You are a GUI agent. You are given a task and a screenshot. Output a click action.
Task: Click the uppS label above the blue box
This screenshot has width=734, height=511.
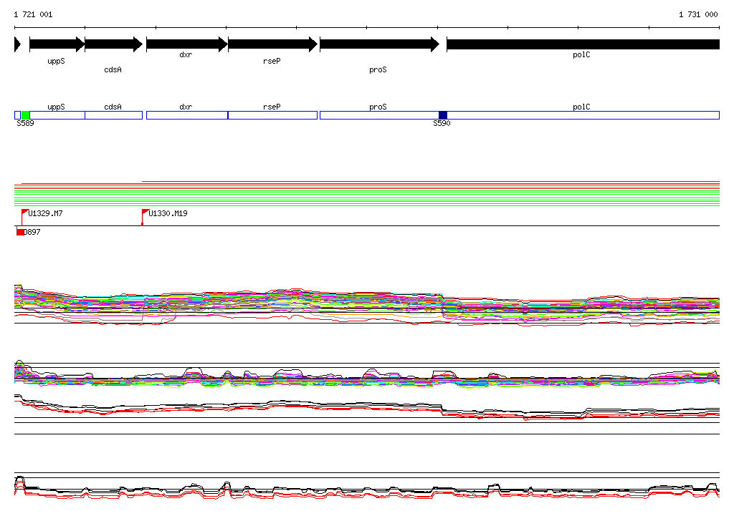point(56,107)
